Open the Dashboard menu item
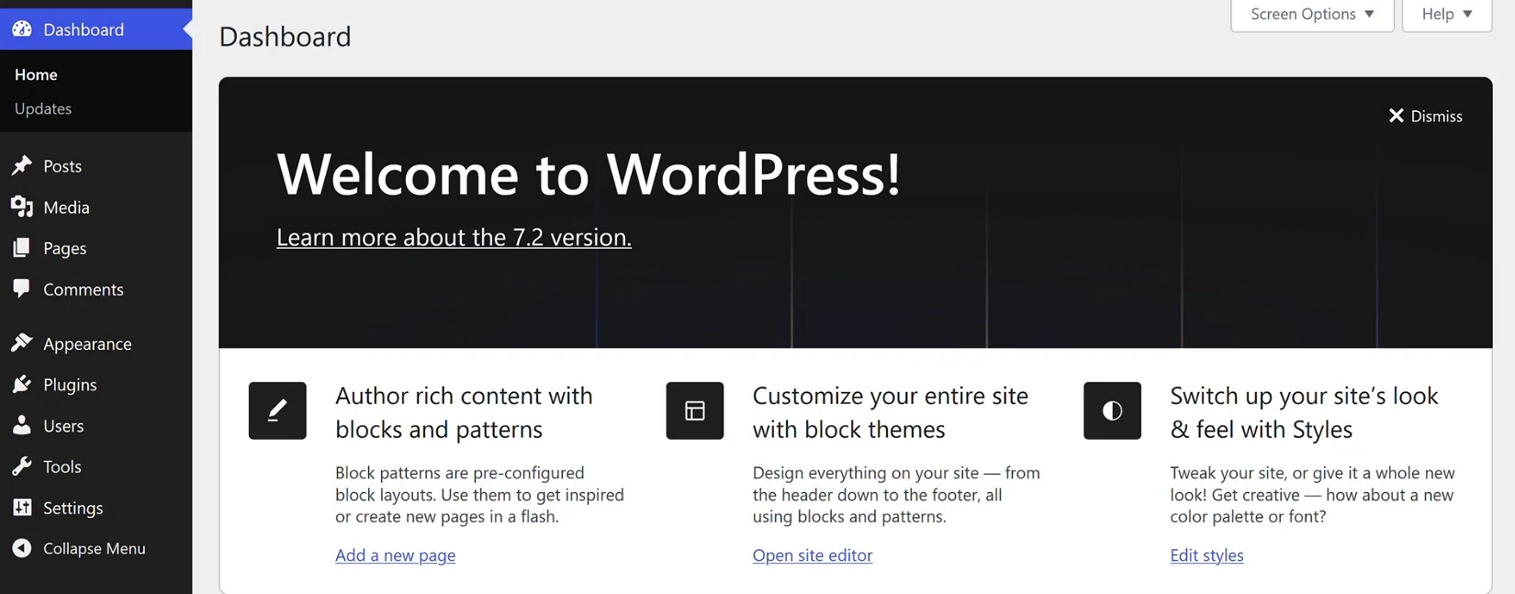Image resolution: width=1515 pixels, height=594 pixels. pyautogui.click(x=96, y=29)
